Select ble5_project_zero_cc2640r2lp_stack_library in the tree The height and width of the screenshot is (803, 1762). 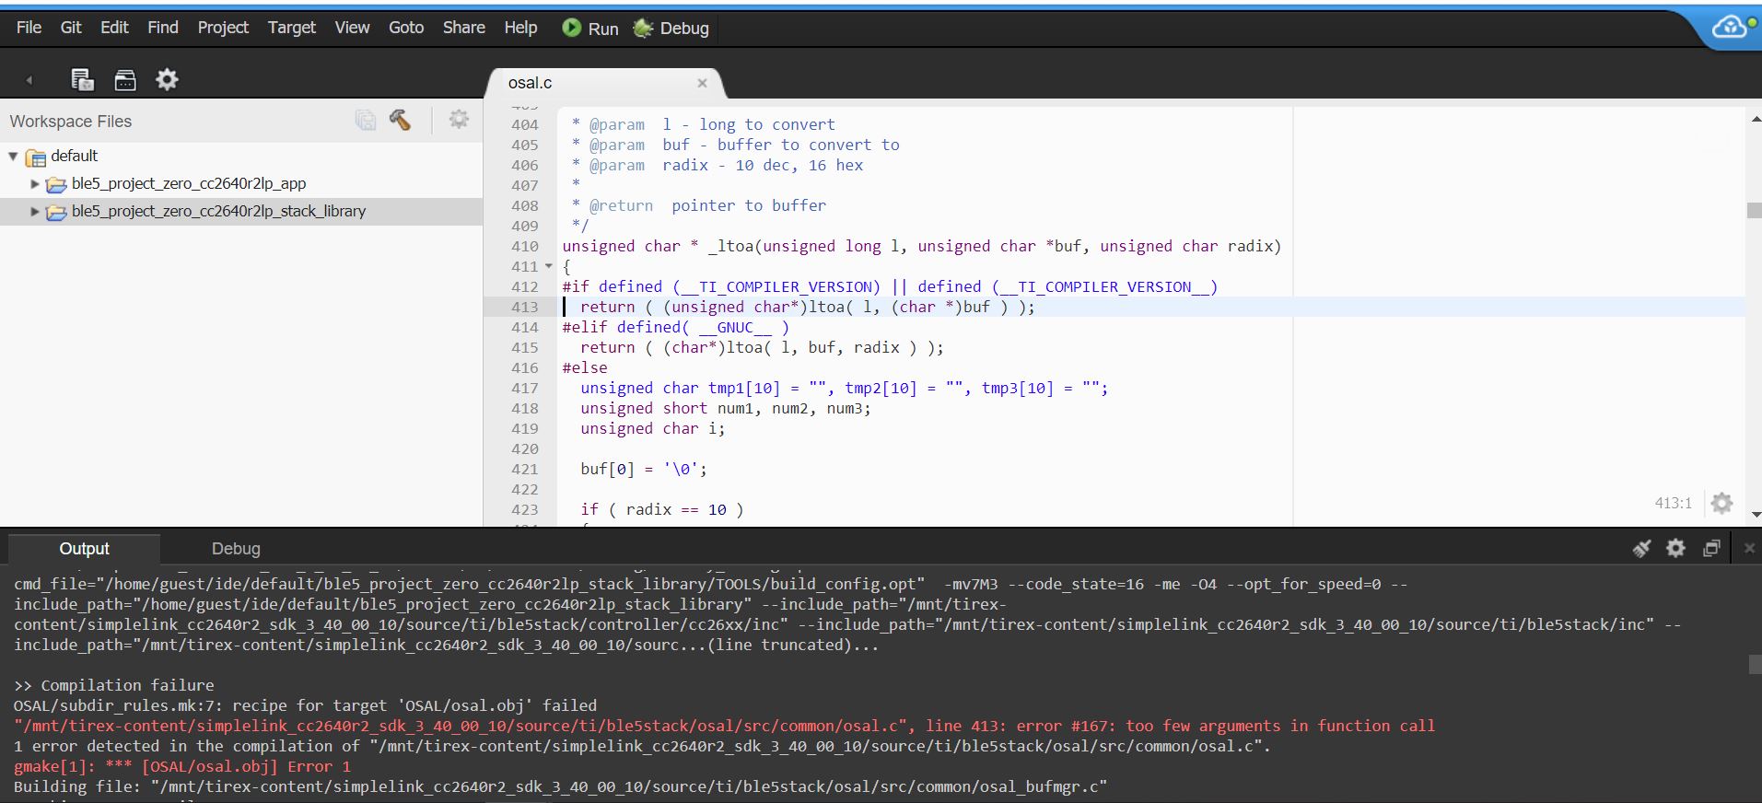tap(219, 212)
